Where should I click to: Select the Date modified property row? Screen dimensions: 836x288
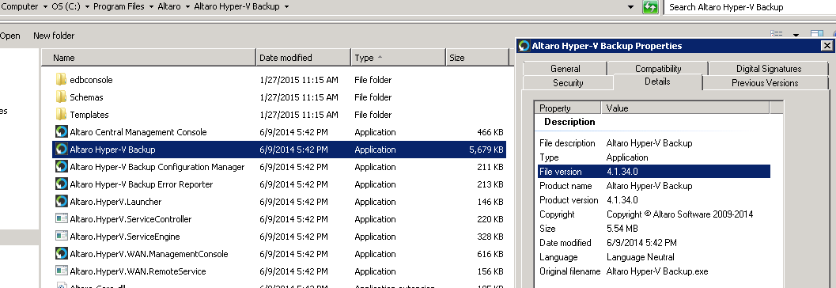point(654,243)
